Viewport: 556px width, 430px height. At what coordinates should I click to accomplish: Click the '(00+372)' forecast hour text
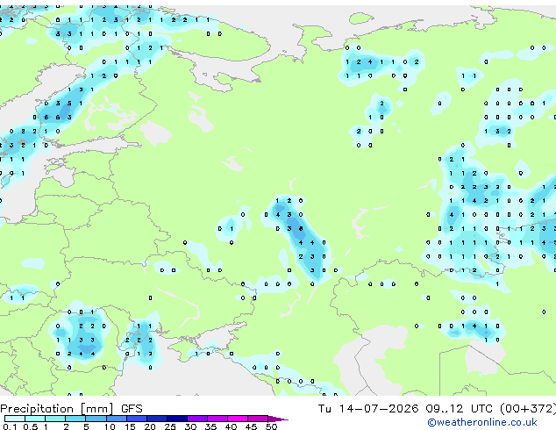pos(528,409)
